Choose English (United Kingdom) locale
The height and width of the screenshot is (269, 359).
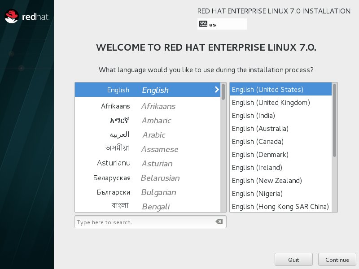[271, 103]
